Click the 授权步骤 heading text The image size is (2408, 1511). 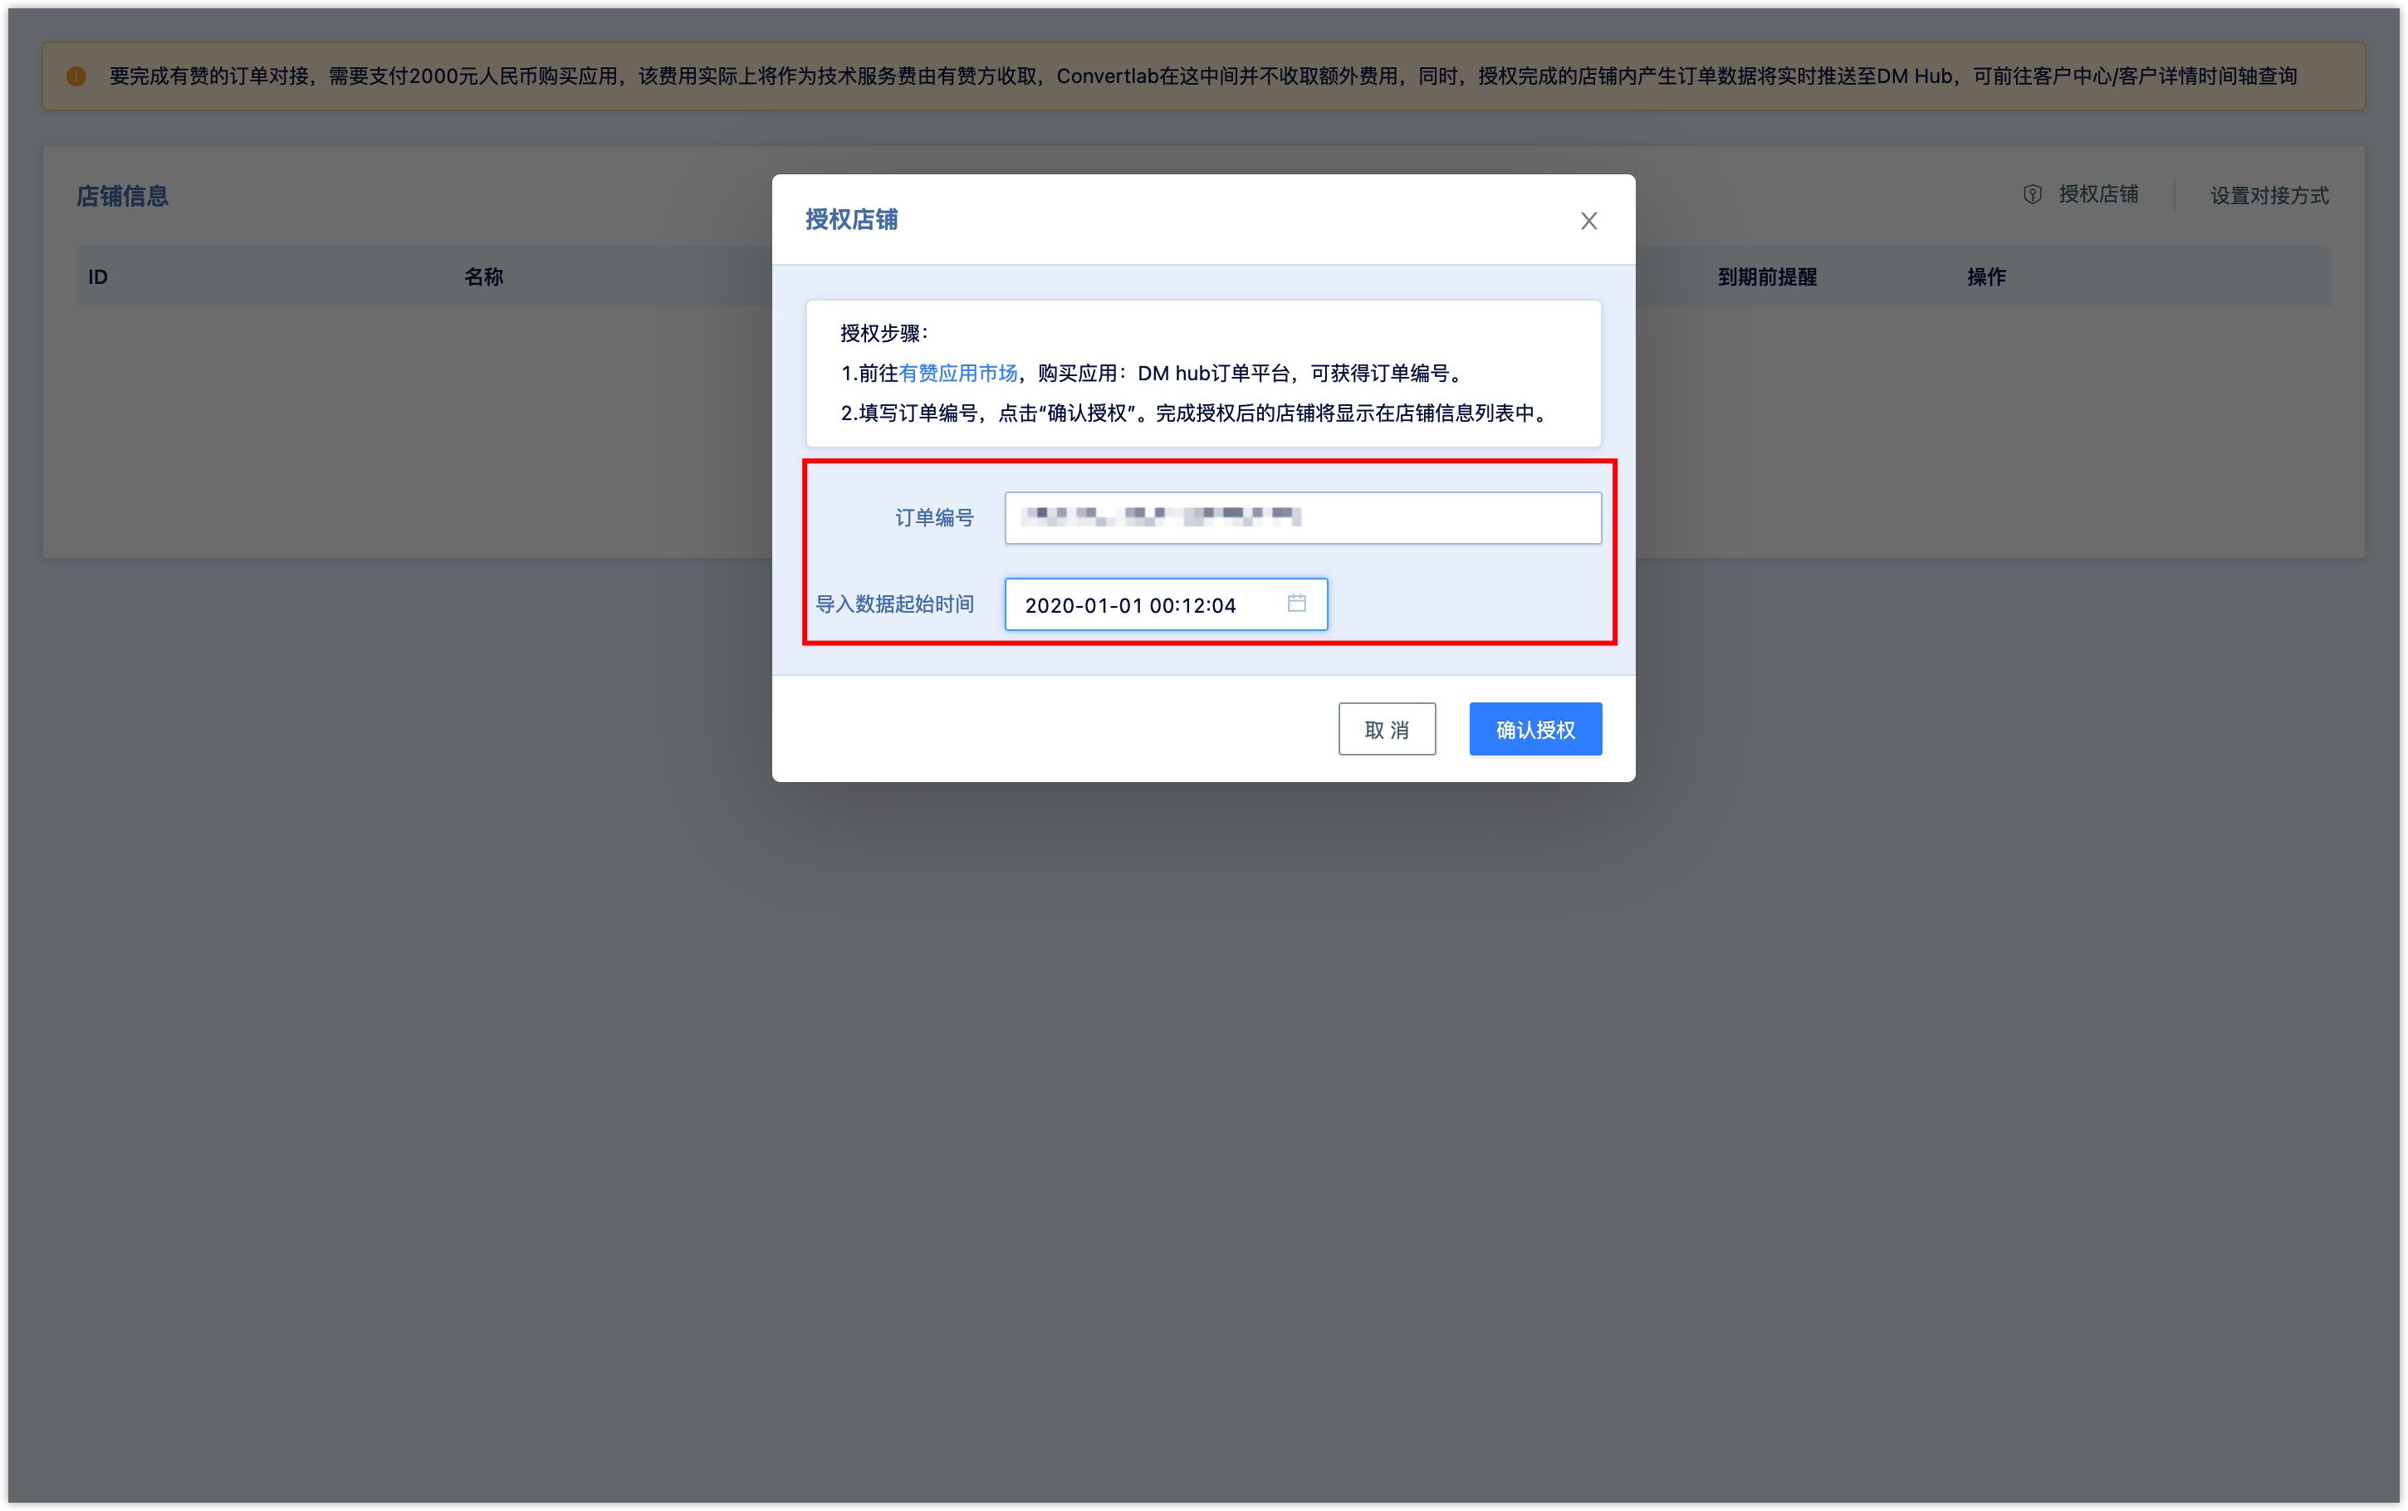click(x=884, y=333)
